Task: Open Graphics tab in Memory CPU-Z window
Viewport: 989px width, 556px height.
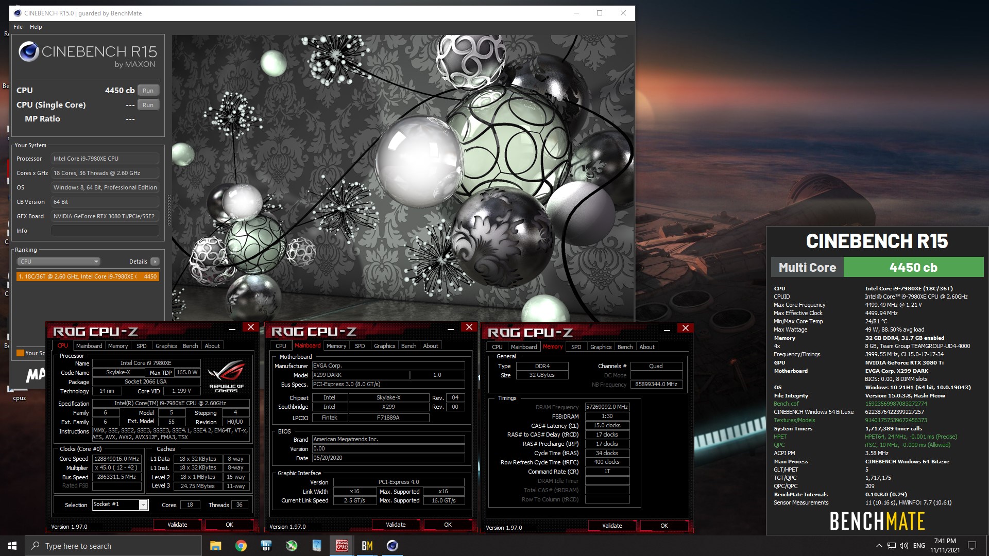Action: pyautogui.click(x=601, y=347)
